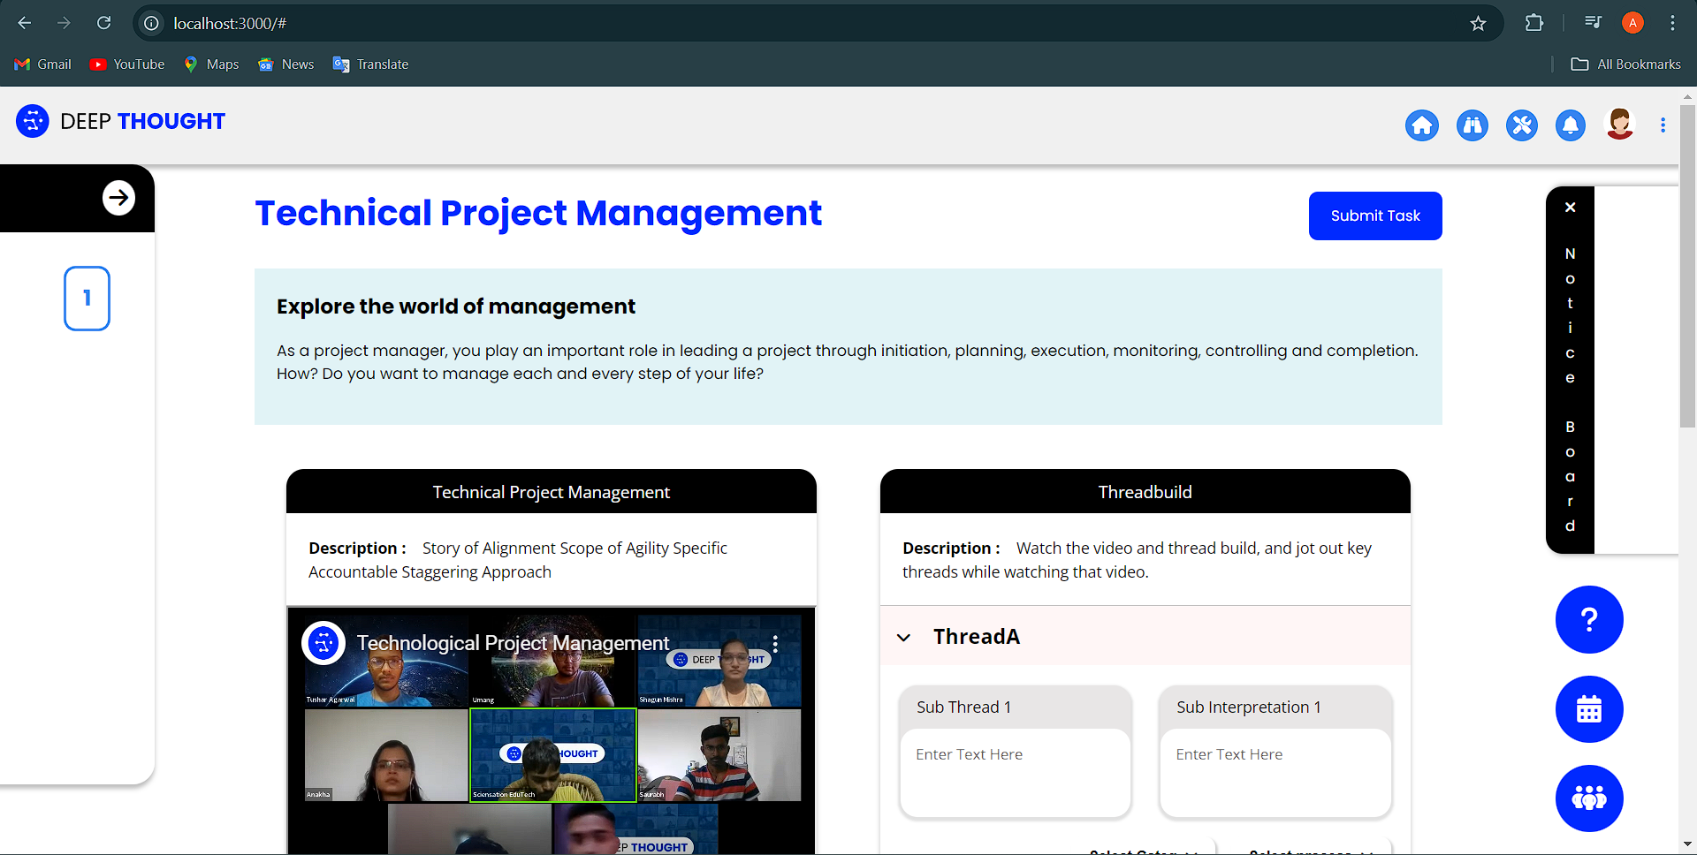
Task: Open YouTube bookmark
Action: click(x=127, y=64)
